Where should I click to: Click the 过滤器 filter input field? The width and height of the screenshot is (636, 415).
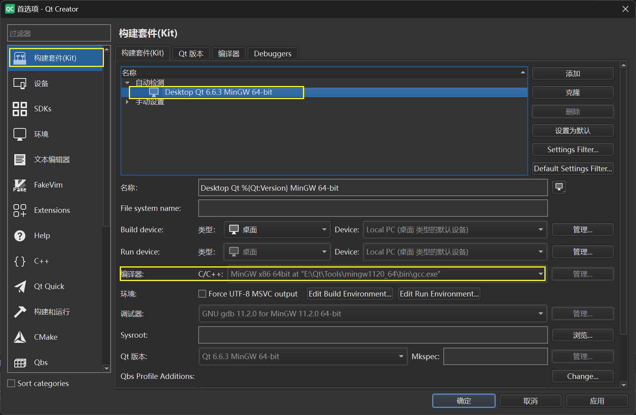click(59, 33)
